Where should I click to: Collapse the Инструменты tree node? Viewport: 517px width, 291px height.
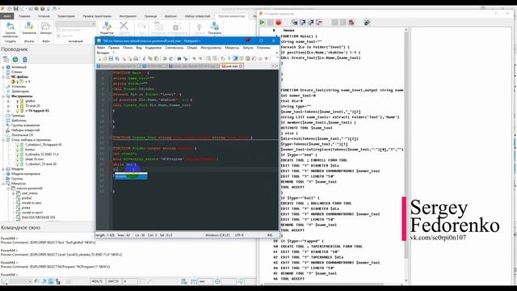pyautogui.click(x=3, y=96)
